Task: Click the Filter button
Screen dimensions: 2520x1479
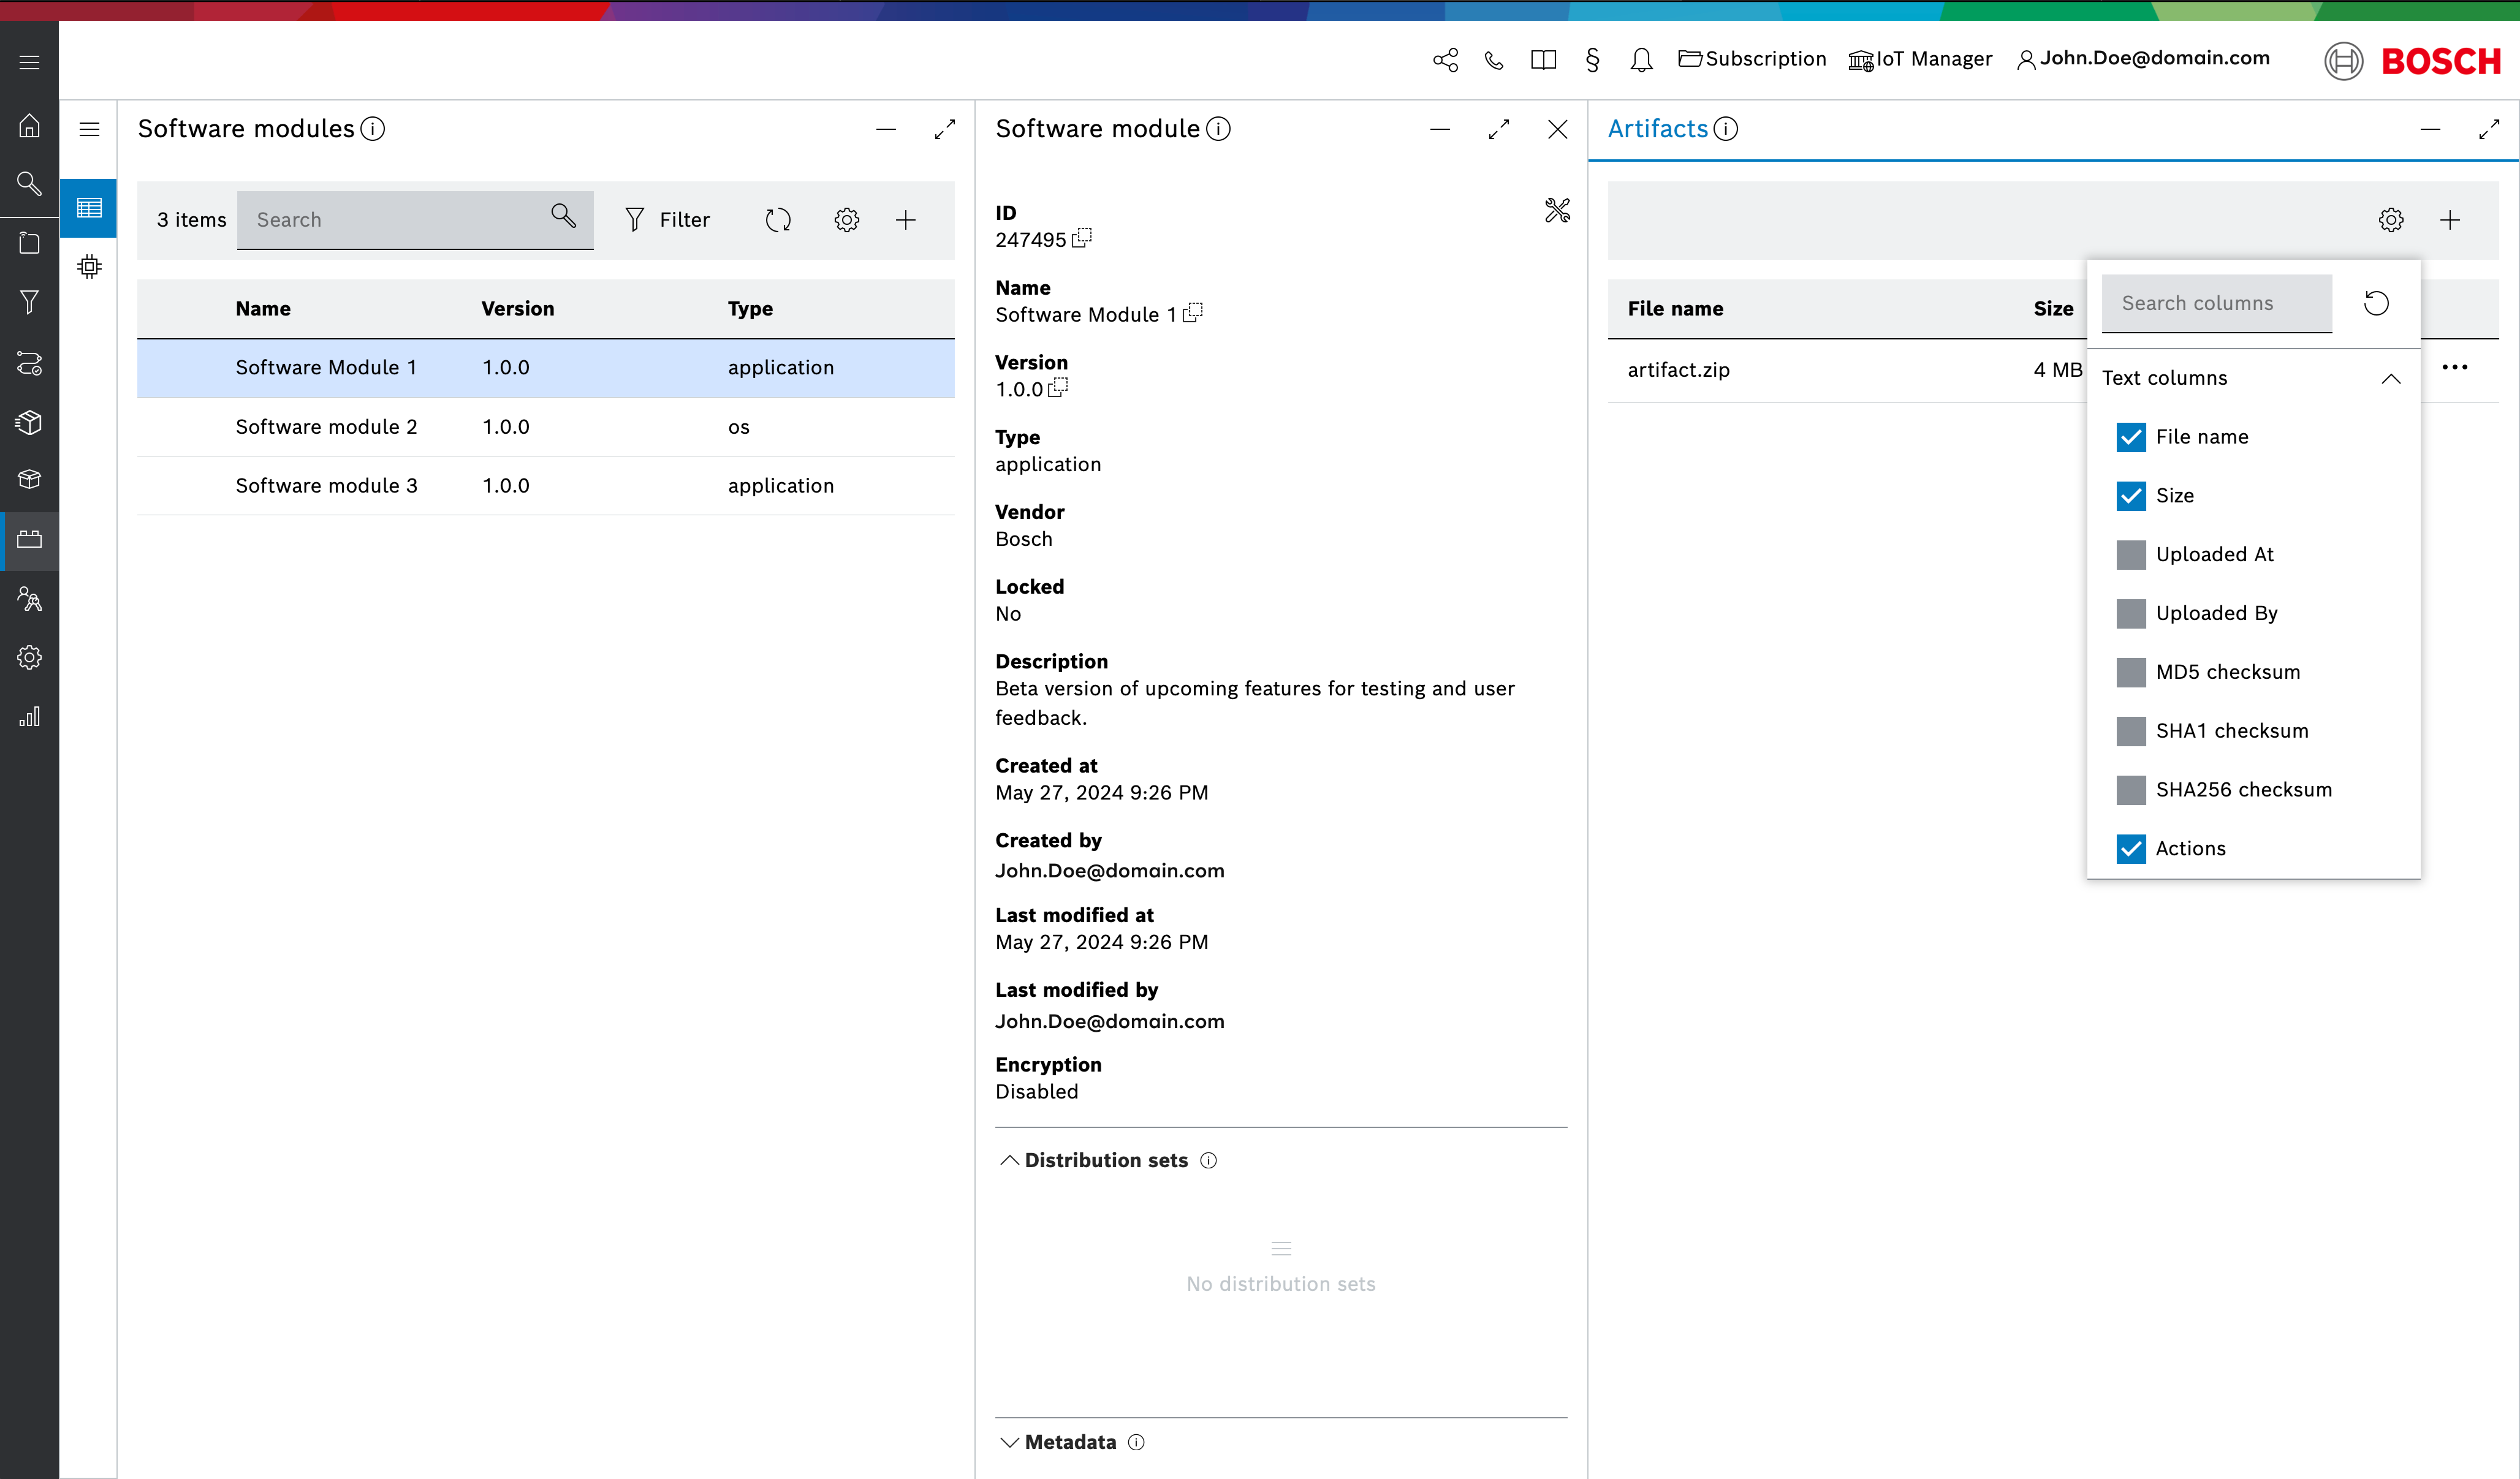Action: click(x=667, y=220)
